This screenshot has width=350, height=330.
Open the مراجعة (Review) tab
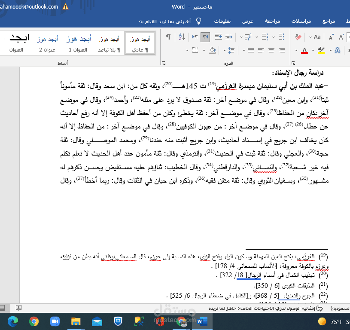(x=272, y=21)
